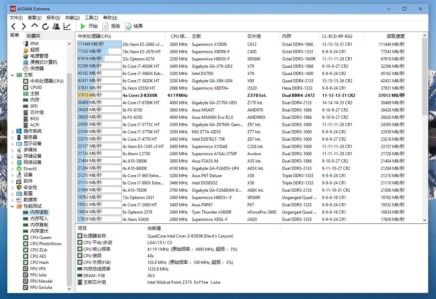Select CPUID tree item
The height and width of the screenshot is (299, 436).
(36, 87)
